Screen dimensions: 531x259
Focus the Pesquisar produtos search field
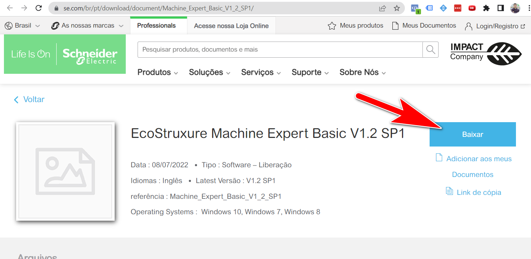pos(279,49)
